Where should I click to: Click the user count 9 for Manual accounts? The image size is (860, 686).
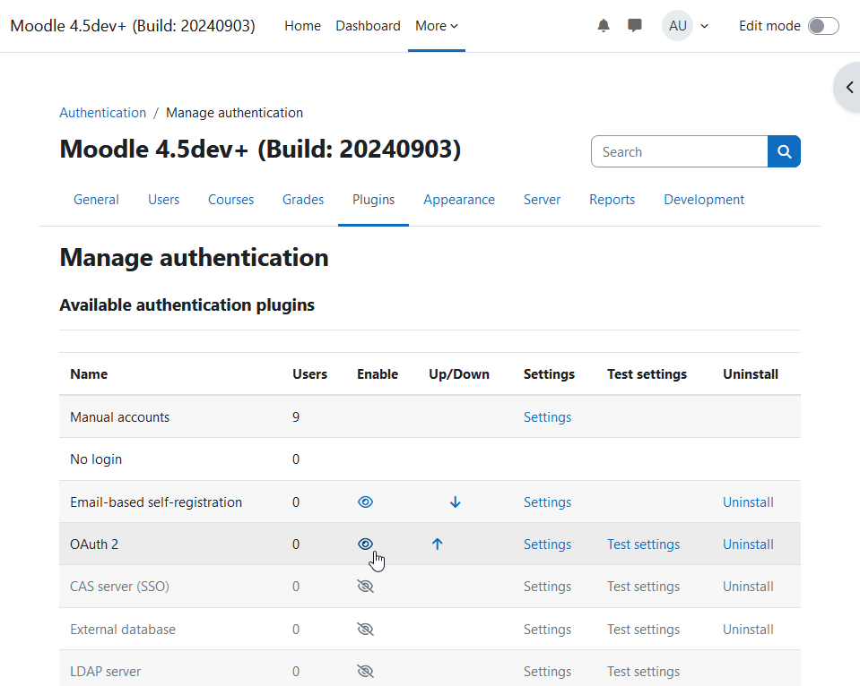(x=296, y=417)
